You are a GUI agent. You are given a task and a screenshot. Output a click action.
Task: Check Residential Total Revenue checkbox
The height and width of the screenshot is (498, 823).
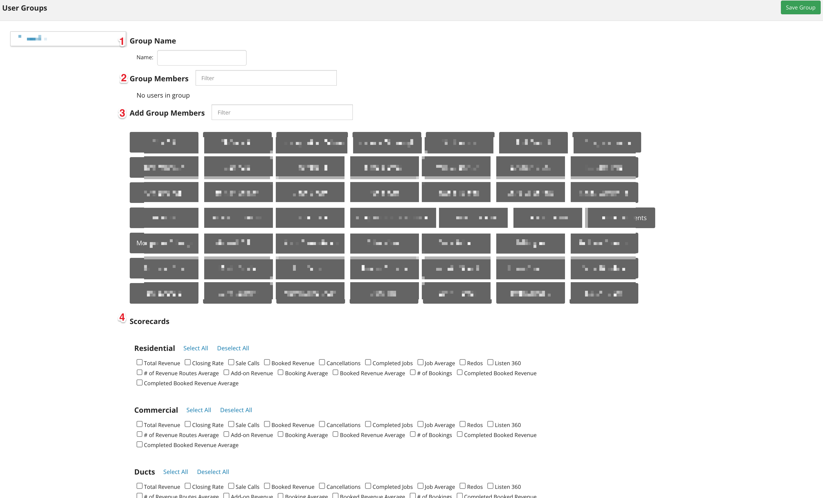click(140, 362)
